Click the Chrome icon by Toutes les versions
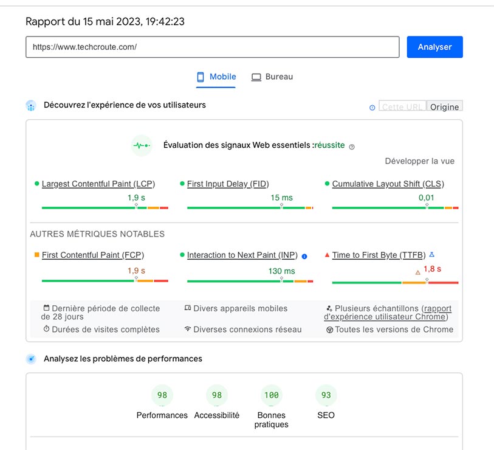This screenshot has height=450, width=494. pyautogui.click(x=329, y=330)
